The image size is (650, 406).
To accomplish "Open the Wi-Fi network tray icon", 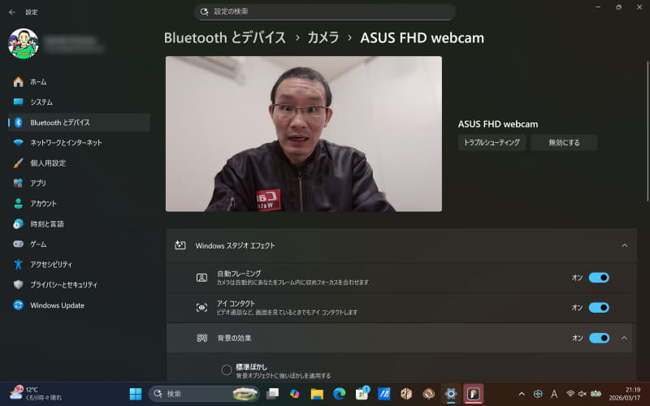I will click(570, 394).
